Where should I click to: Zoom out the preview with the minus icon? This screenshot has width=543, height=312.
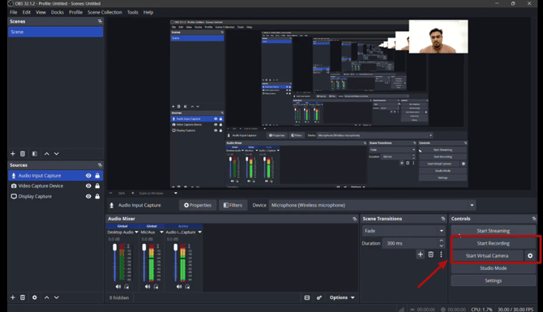pos(111,193)
